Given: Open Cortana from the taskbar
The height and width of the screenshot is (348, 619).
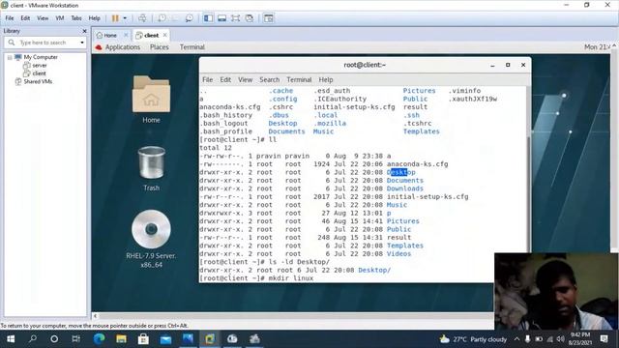Looking at the screenshot, I should click(54, 339).
